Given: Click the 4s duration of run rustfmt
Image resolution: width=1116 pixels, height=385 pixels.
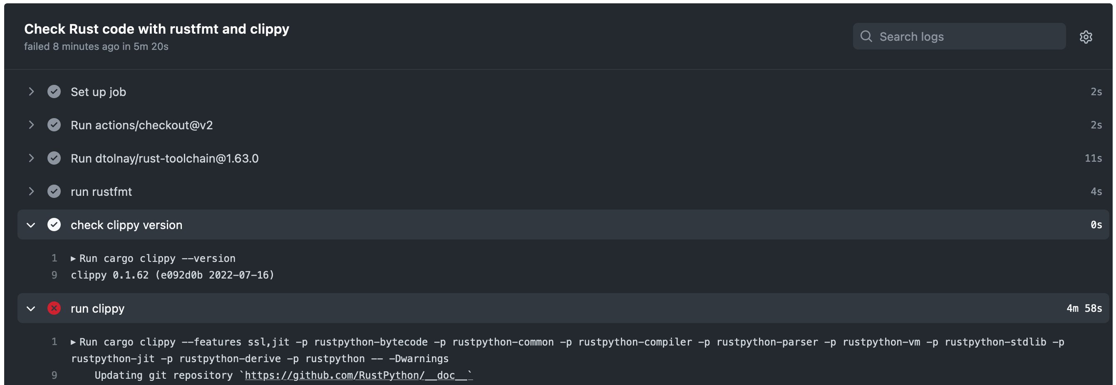Looking at the screenshot, I should [x=1096, y=191].
